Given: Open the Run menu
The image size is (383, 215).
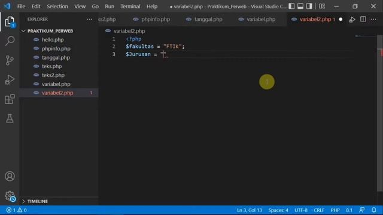Looking at the screenshot, I should tap(110, 7).
